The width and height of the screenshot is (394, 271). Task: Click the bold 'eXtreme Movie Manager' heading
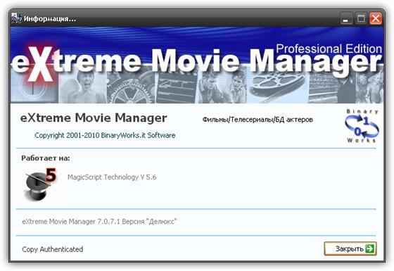[x=94, y=118]
